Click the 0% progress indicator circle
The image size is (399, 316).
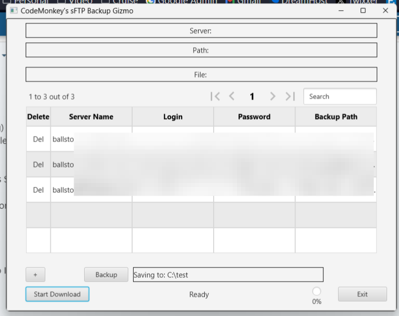(x=317, y=291)
